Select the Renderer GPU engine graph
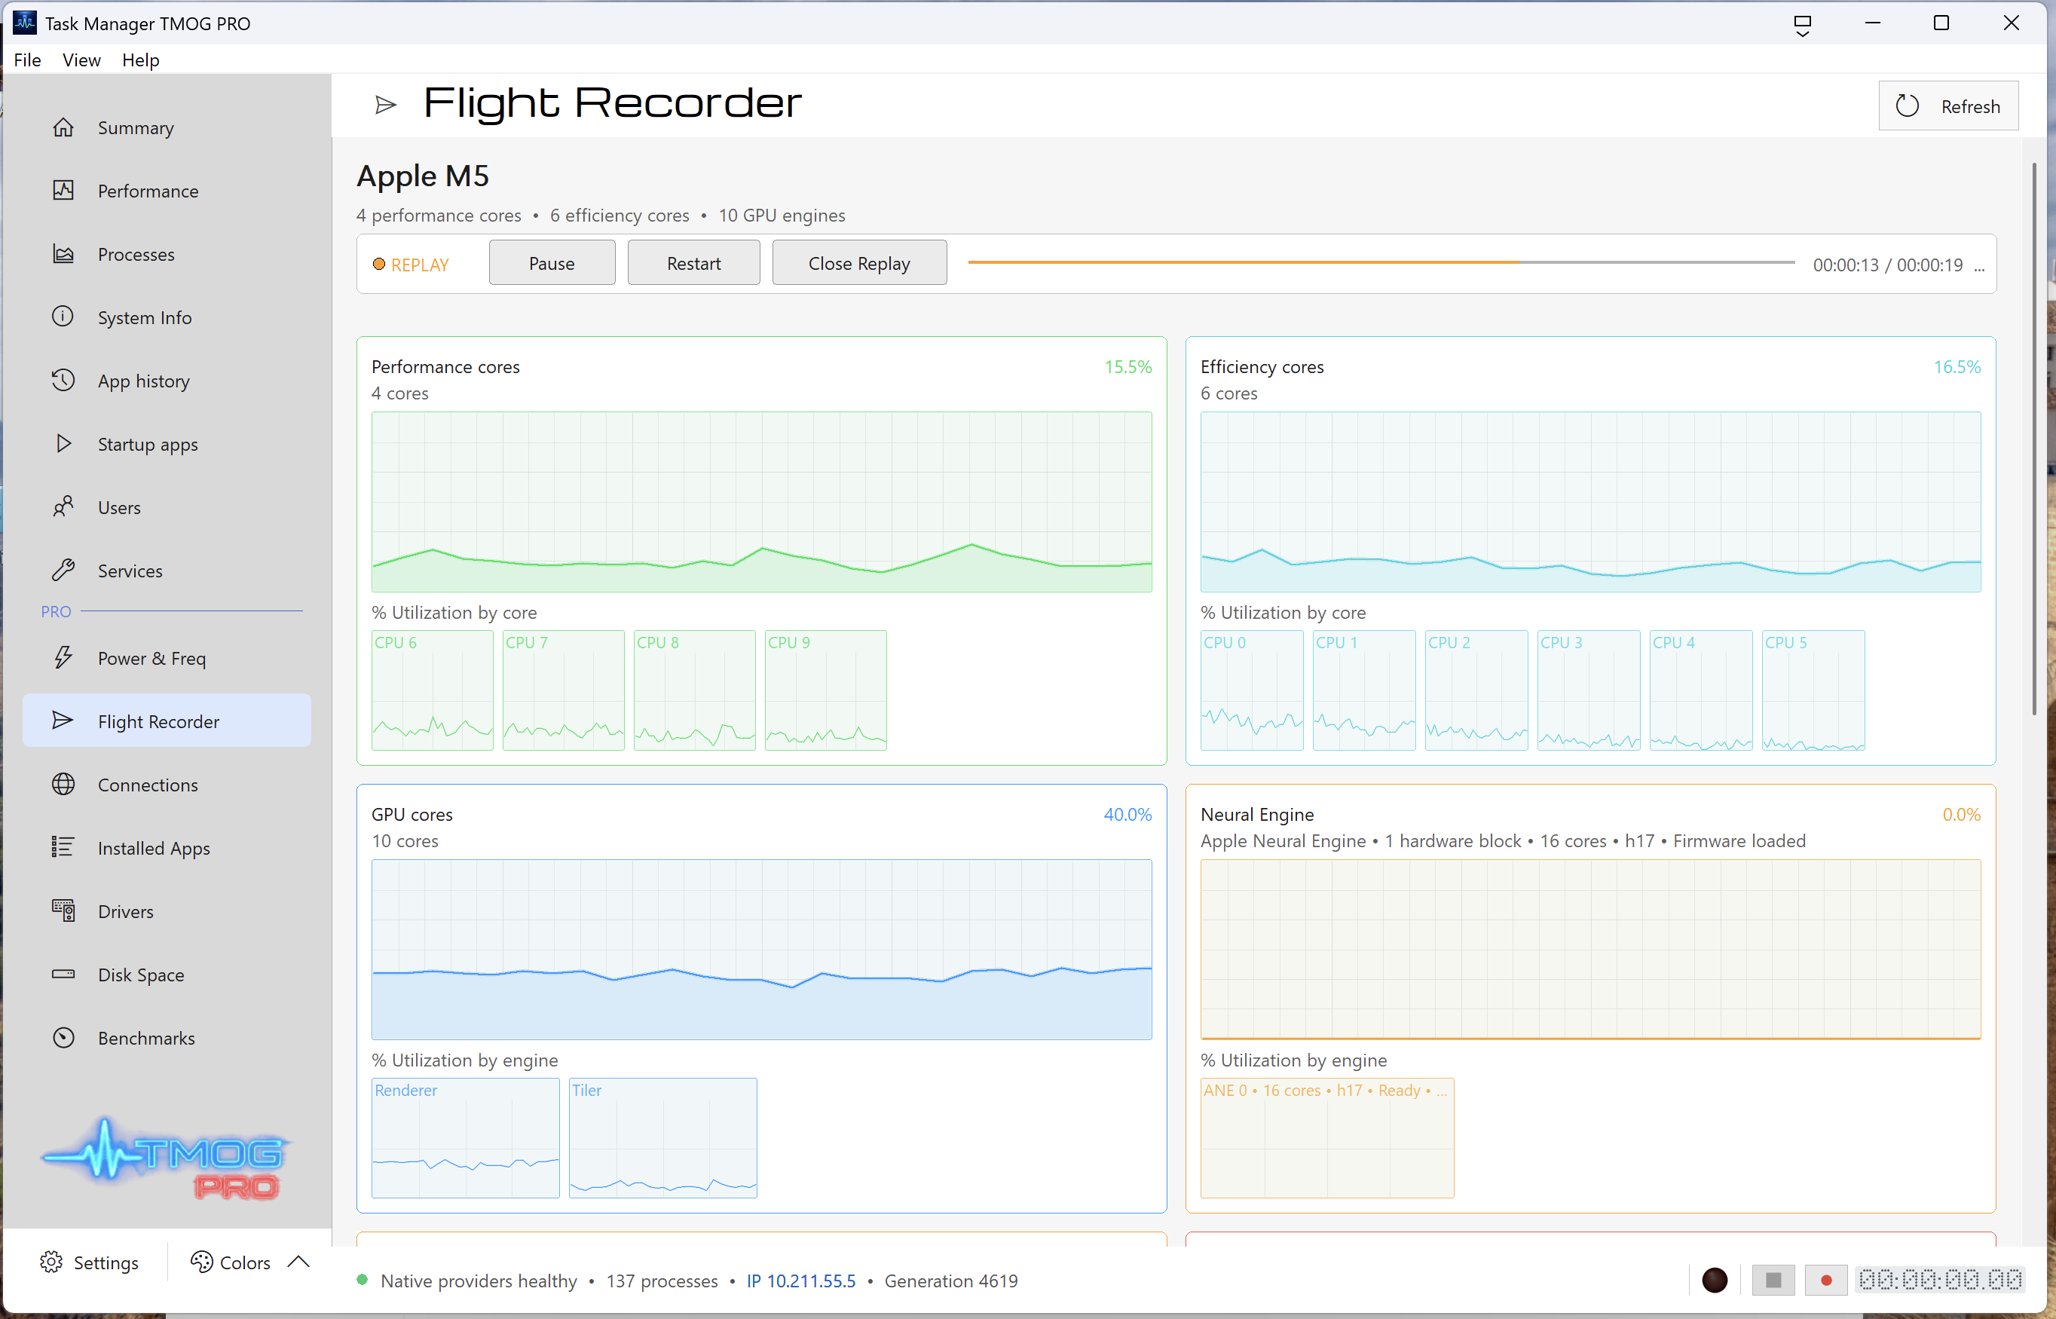 (466, 1138)
